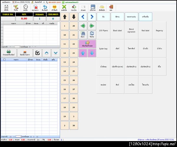Click the merge-move table arrows icon
This screenshot has width=177, height=147.
pyautogui.click(x=74, y=8)
